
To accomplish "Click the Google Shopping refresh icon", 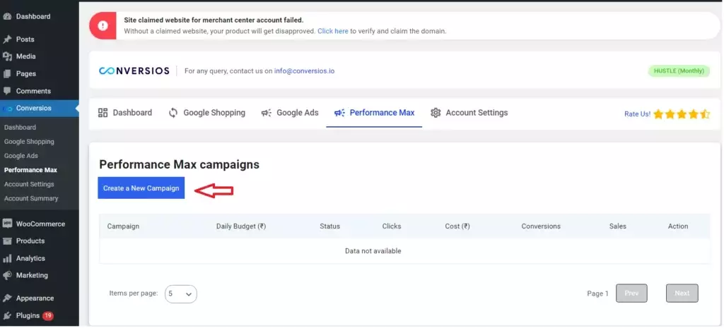I will point(173,113).
